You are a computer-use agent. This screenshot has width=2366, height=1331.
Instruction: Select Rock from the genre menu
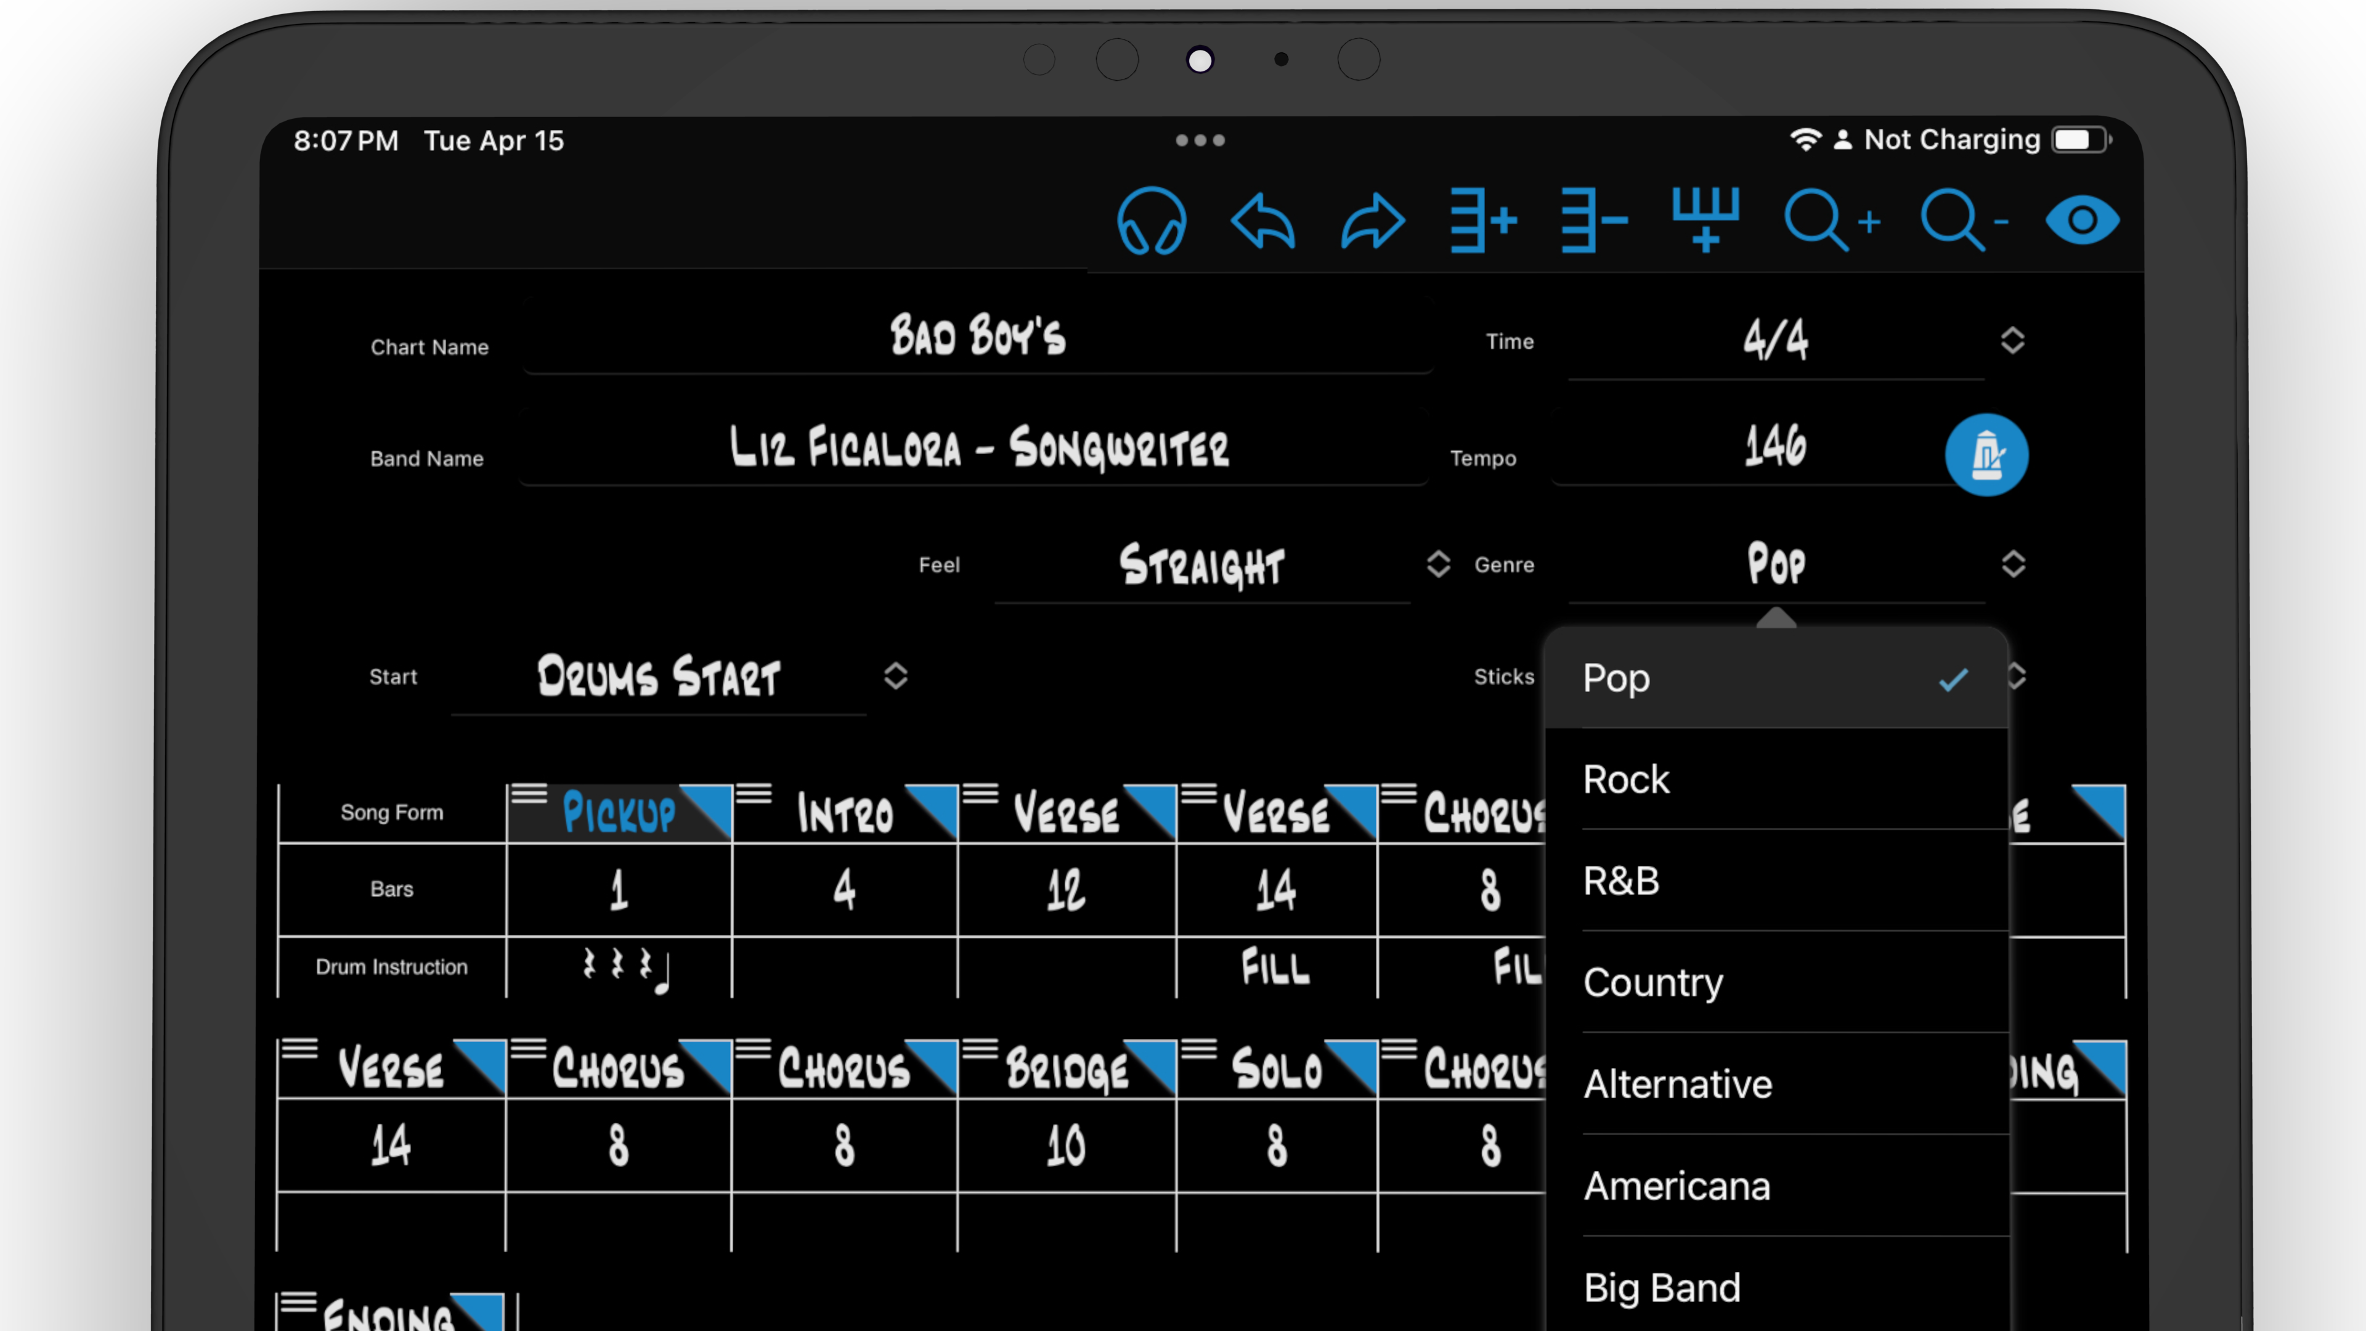coord(1626,779)
